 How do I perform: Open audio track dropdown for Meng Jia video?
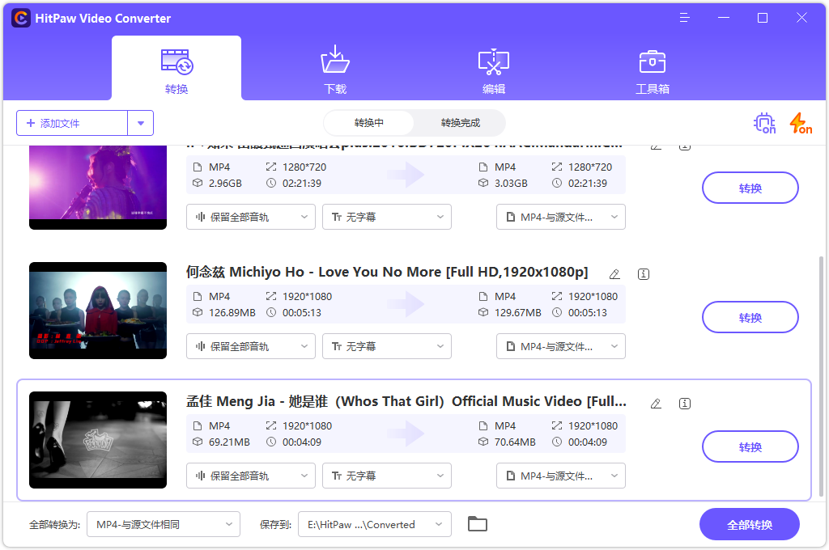(x=251, y=476)
